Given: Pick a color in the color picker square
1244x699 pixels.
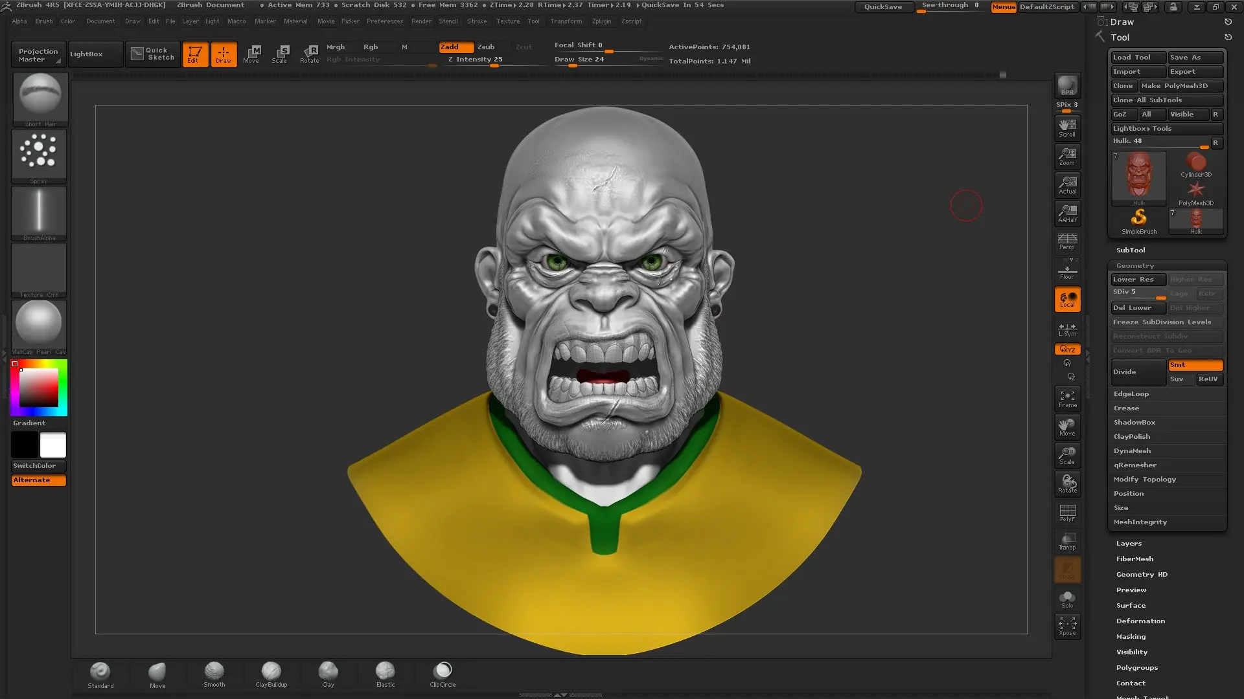Looking at the screenshot, I should point(38,387).
